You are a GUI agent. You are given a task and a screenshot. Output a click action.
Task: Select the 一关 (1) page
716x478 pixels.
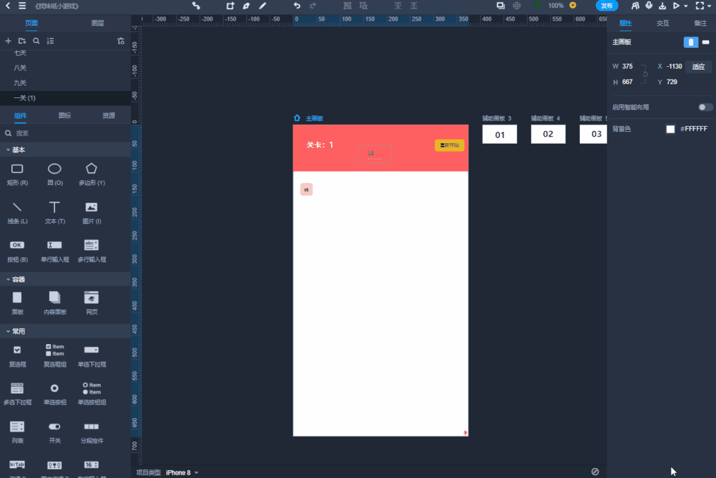point(65,97)
